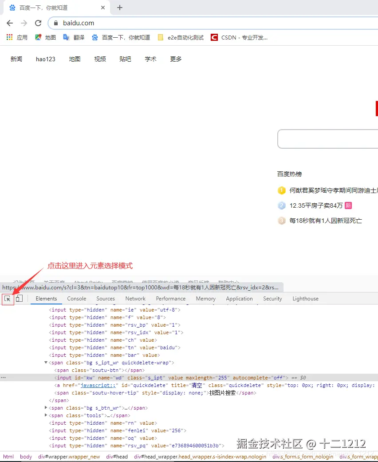Image resolution: width=378 pixels, height=462 pixels.
Task: Click the 更多 navigation link
Action: click(x=176, y=59)
